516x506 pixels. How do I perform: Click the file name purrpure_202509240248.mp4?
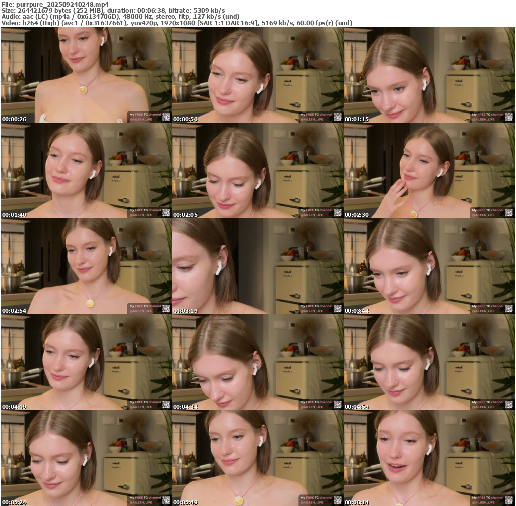[x=62, y=4]
